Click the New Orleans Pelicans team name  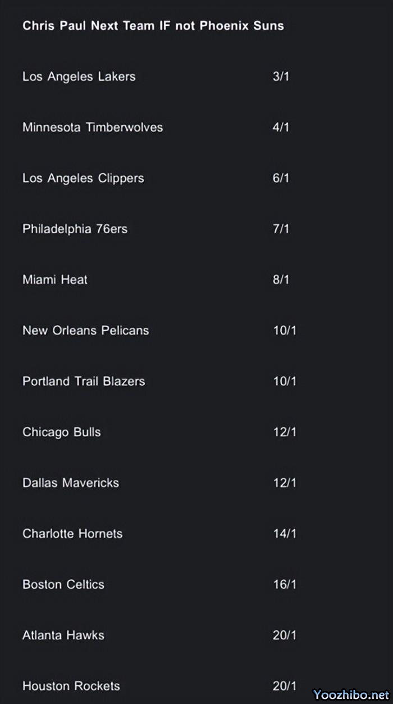(85, 331)
